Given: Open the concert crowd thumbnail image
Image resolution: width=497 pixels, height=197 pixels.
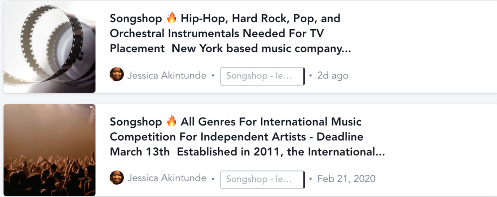Looking at the screenshot, I should pos(49,150).
